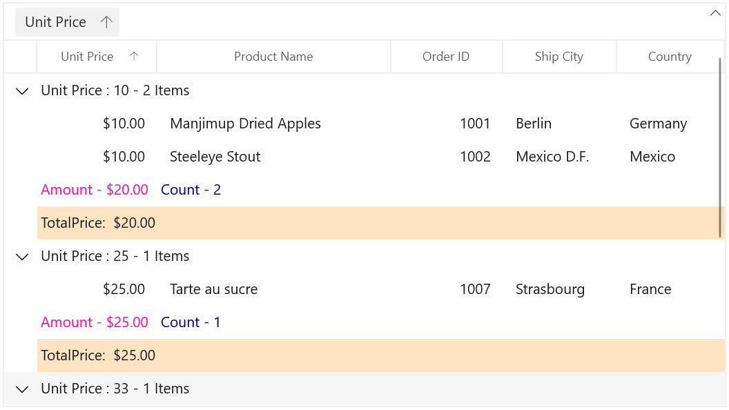Sort by Product Name column header

[x=273, y=57]
